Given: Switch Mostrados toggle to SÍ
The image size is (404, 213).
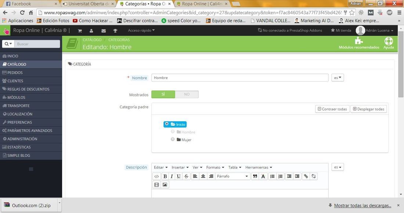Looking at the screenshot, I should point(163,94).
